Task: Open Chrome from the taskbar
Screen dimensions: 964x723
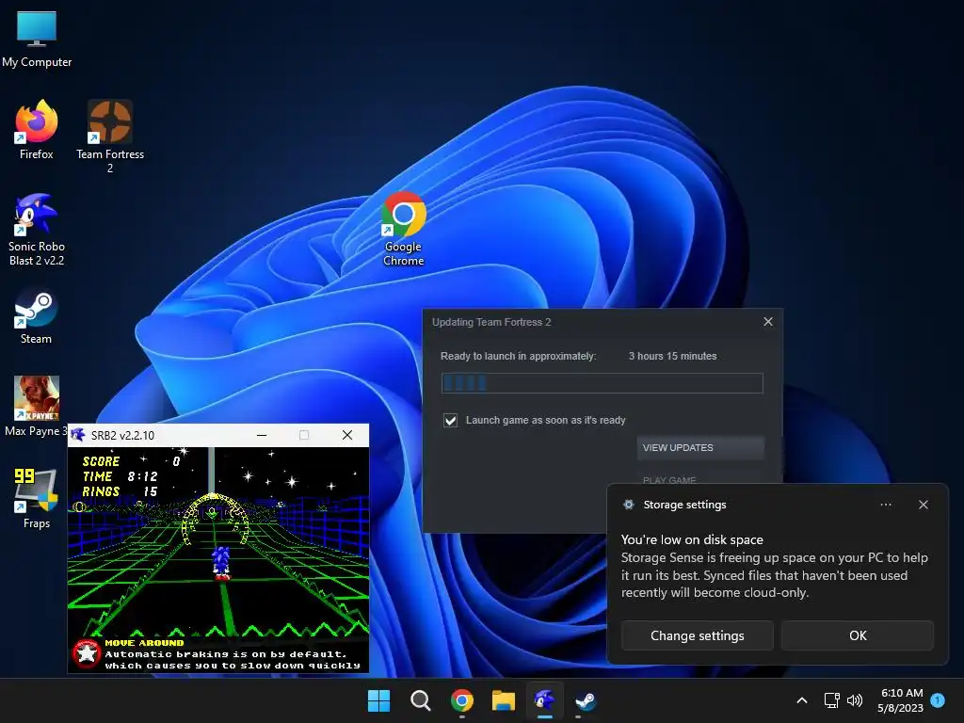Action: 461,700
